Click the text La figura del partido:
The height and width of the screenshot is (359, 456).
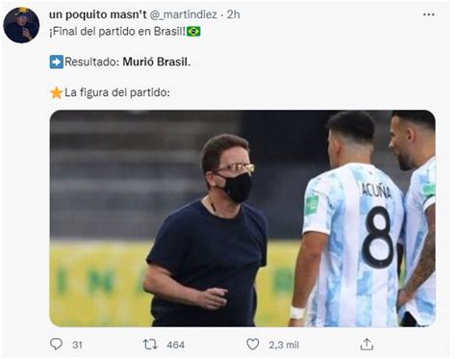click(117, 92)
